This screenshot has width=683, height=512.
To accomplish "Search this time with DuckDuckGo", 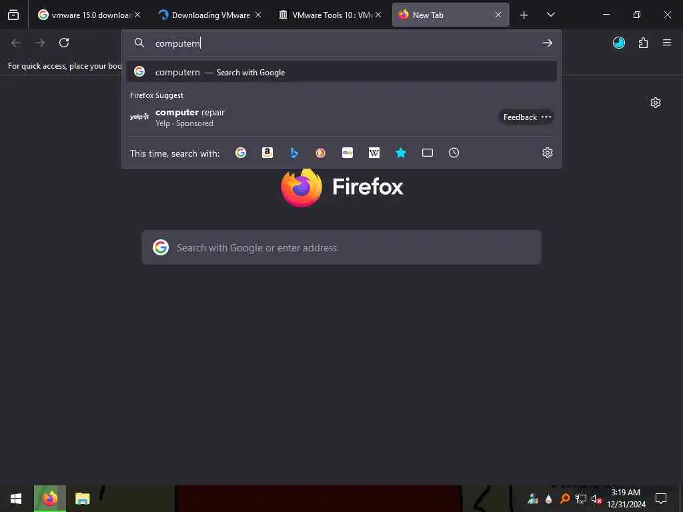I will coord(321,153).
